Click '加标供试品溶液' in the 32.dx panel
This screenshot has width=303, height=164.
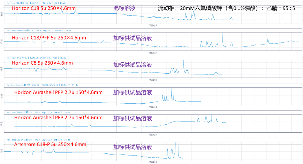(132, 93)
